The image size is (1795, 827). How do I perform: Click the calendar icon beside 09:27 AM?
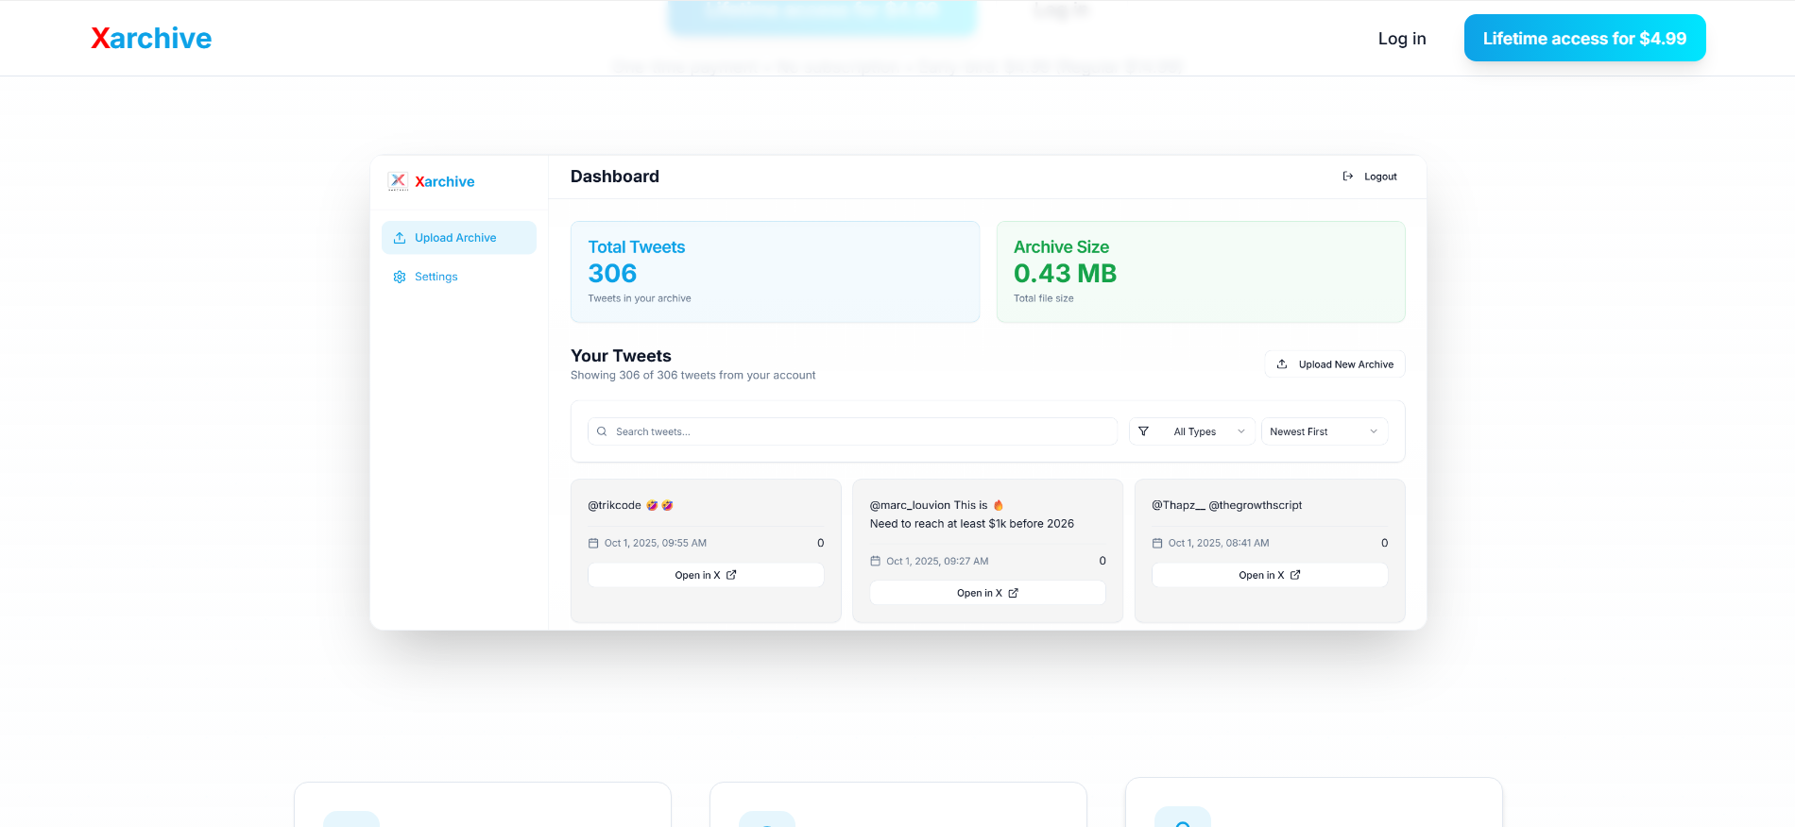pos(875,561)
